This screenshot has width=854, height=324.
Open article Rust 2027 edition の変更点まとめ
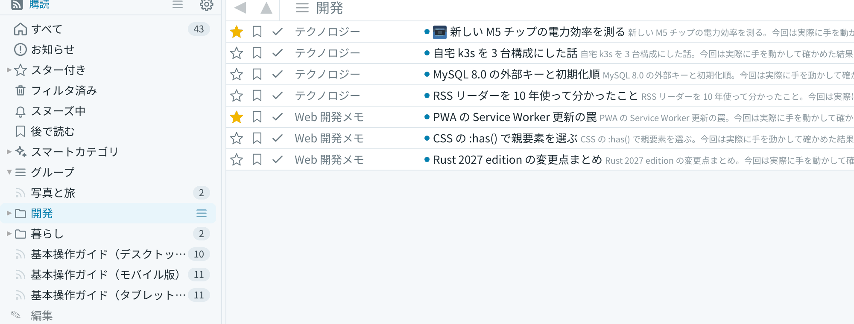518,159
